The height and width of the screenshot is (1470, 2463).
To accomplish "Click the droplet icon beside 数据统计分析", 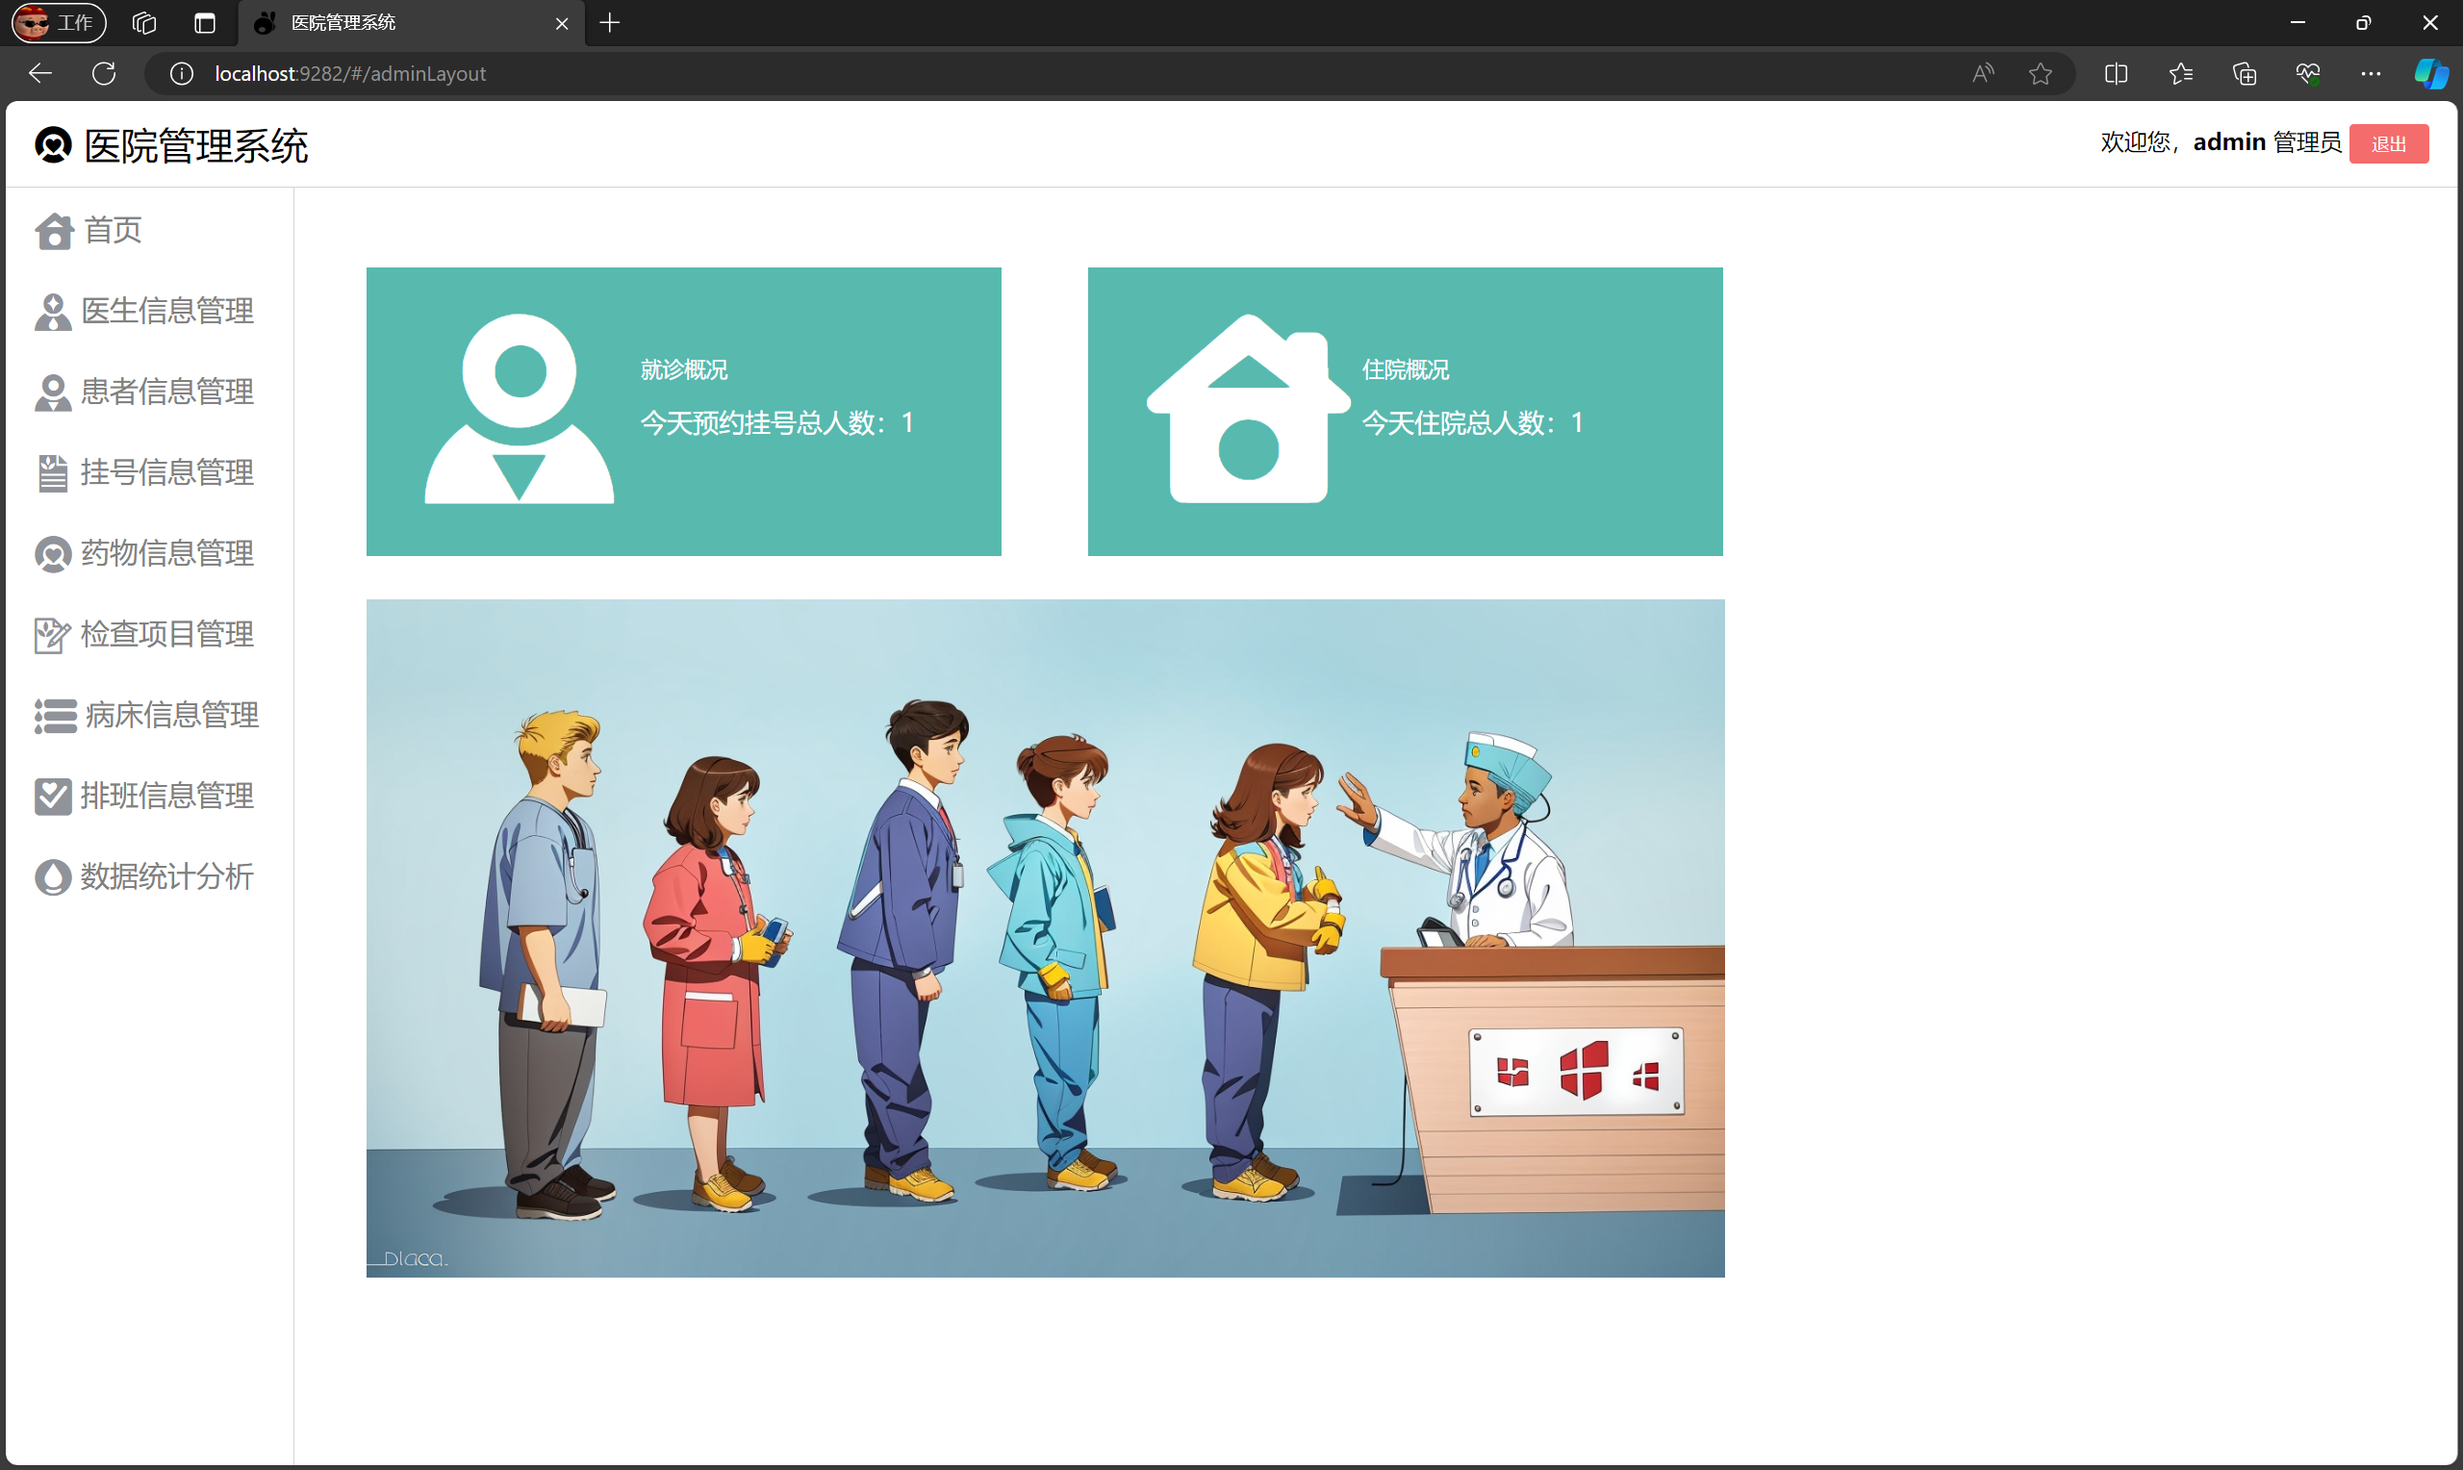I will click(53, 877).
